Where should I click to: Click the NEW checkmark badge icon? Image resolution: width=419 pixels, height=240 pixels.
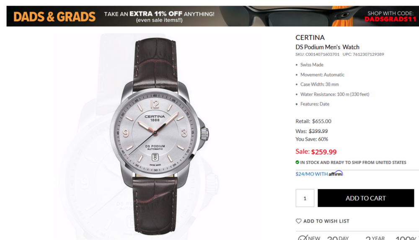[303, 237]
